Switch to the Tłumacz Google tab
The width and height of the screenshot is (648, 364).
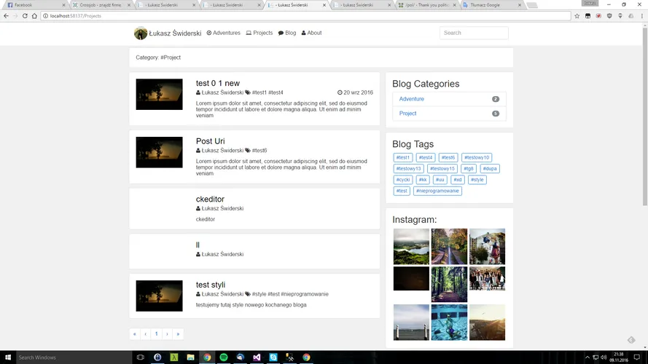(x=491, y=5)
